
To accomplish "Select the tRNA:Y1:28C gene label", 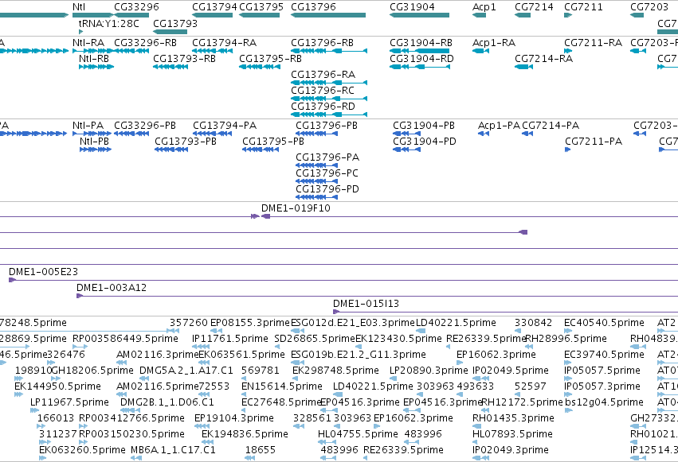I will (x=109, y=24).
